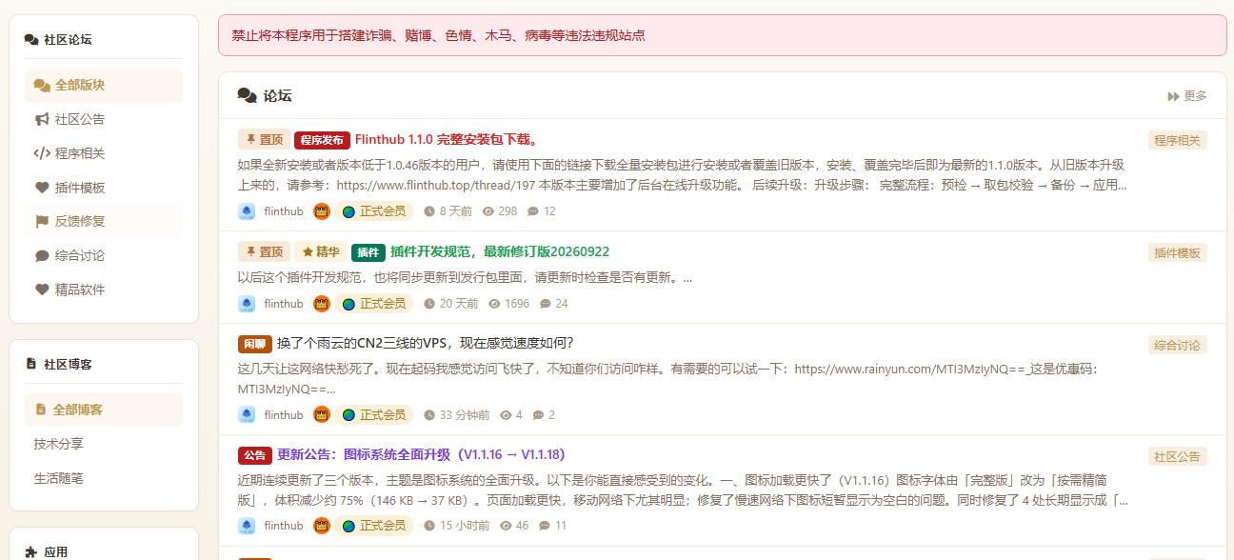Click 正式会员 badge on 更新公告 thread
Screen dimensions: 1234x560
374,526
